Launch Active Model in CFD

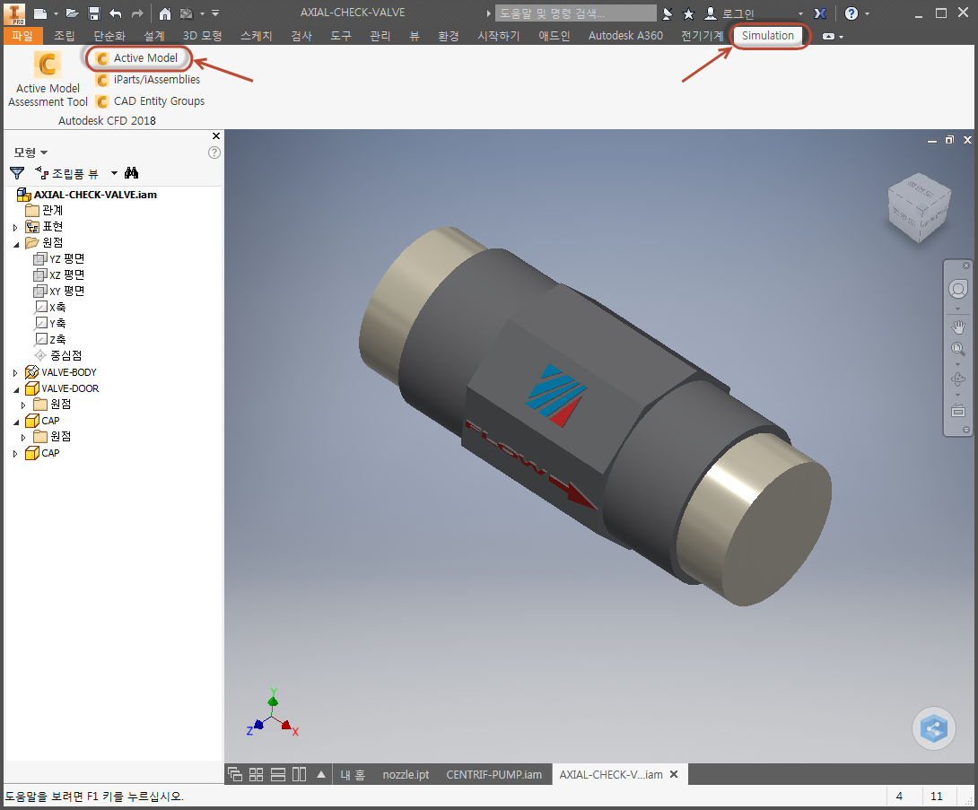pos(137,58)
